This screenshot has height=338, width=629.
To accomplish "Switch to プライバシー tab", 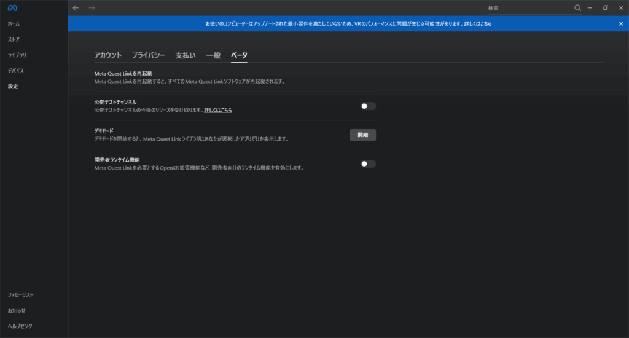I will (148, 55).
